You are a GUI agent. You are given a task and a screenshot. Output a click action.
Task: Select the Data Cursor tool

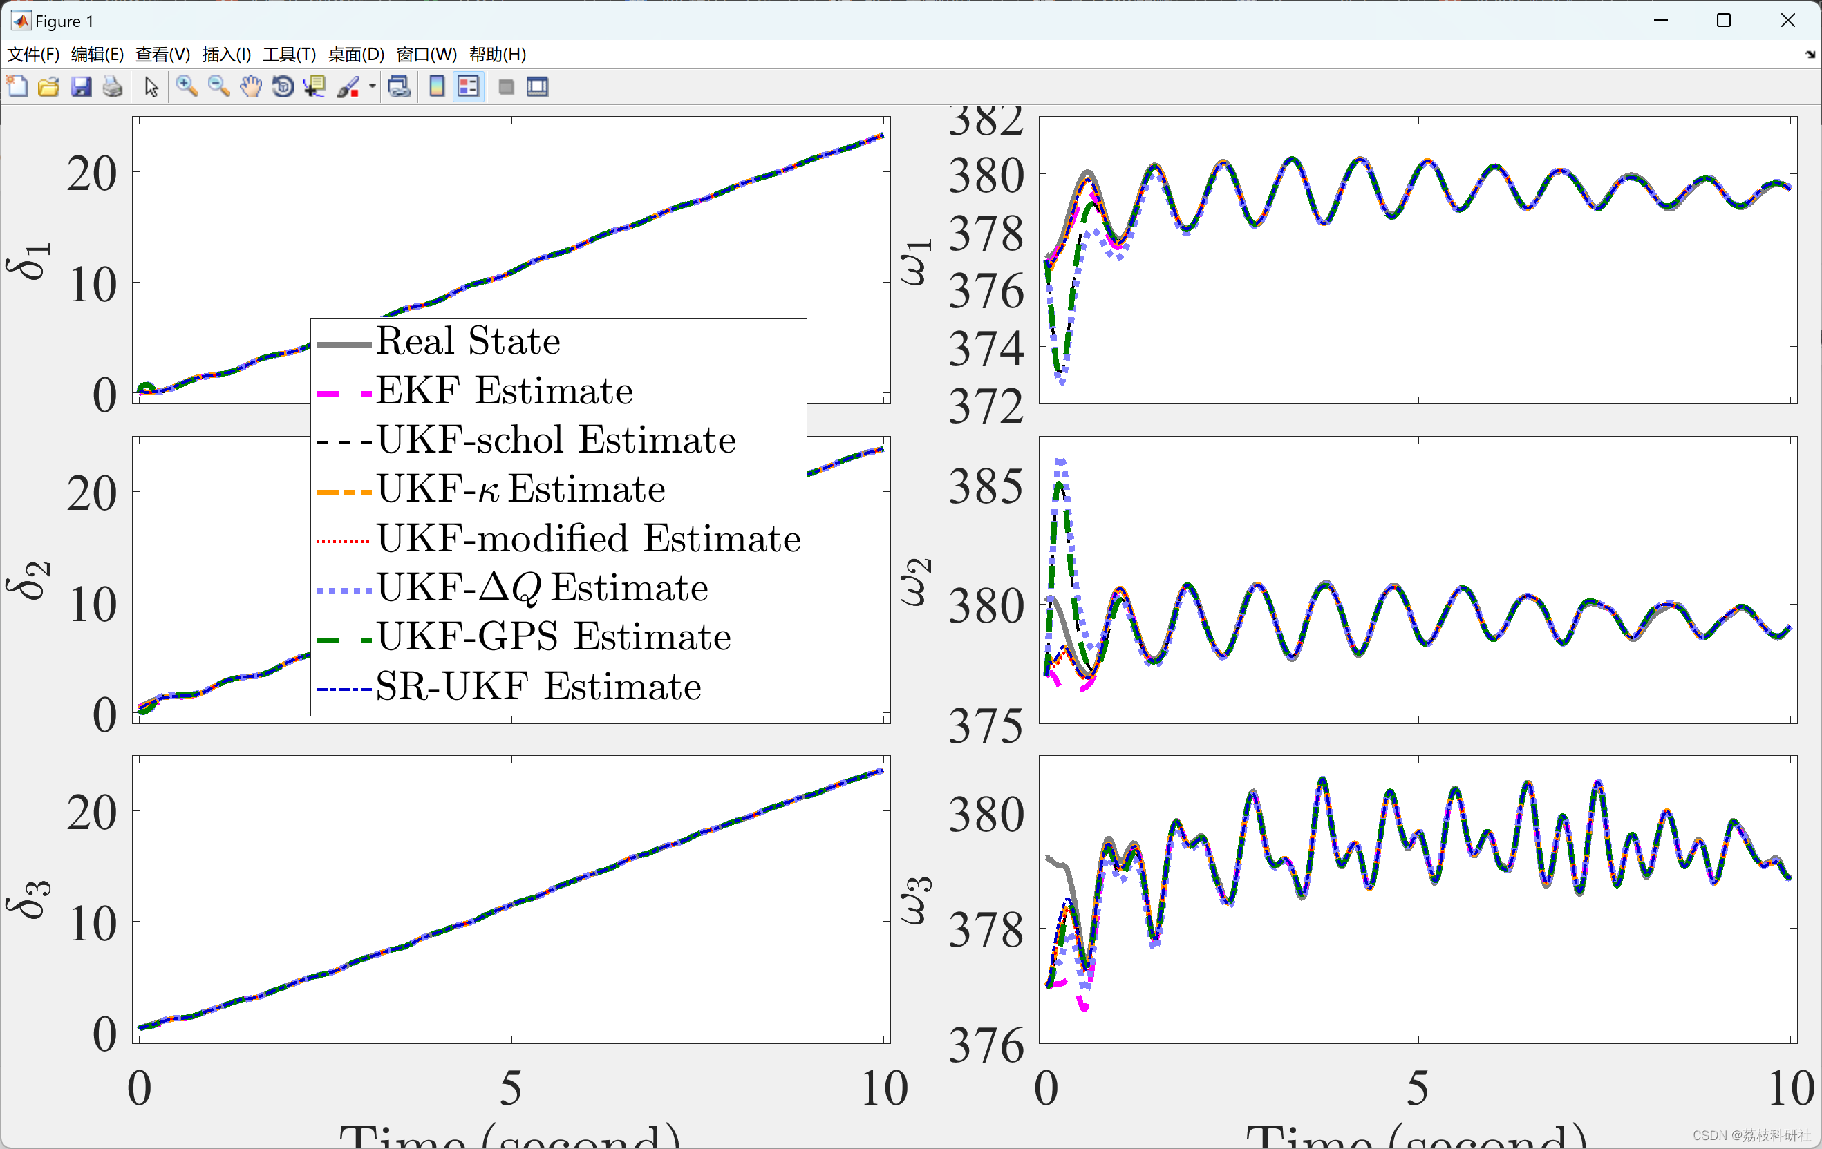click(314, 87)
